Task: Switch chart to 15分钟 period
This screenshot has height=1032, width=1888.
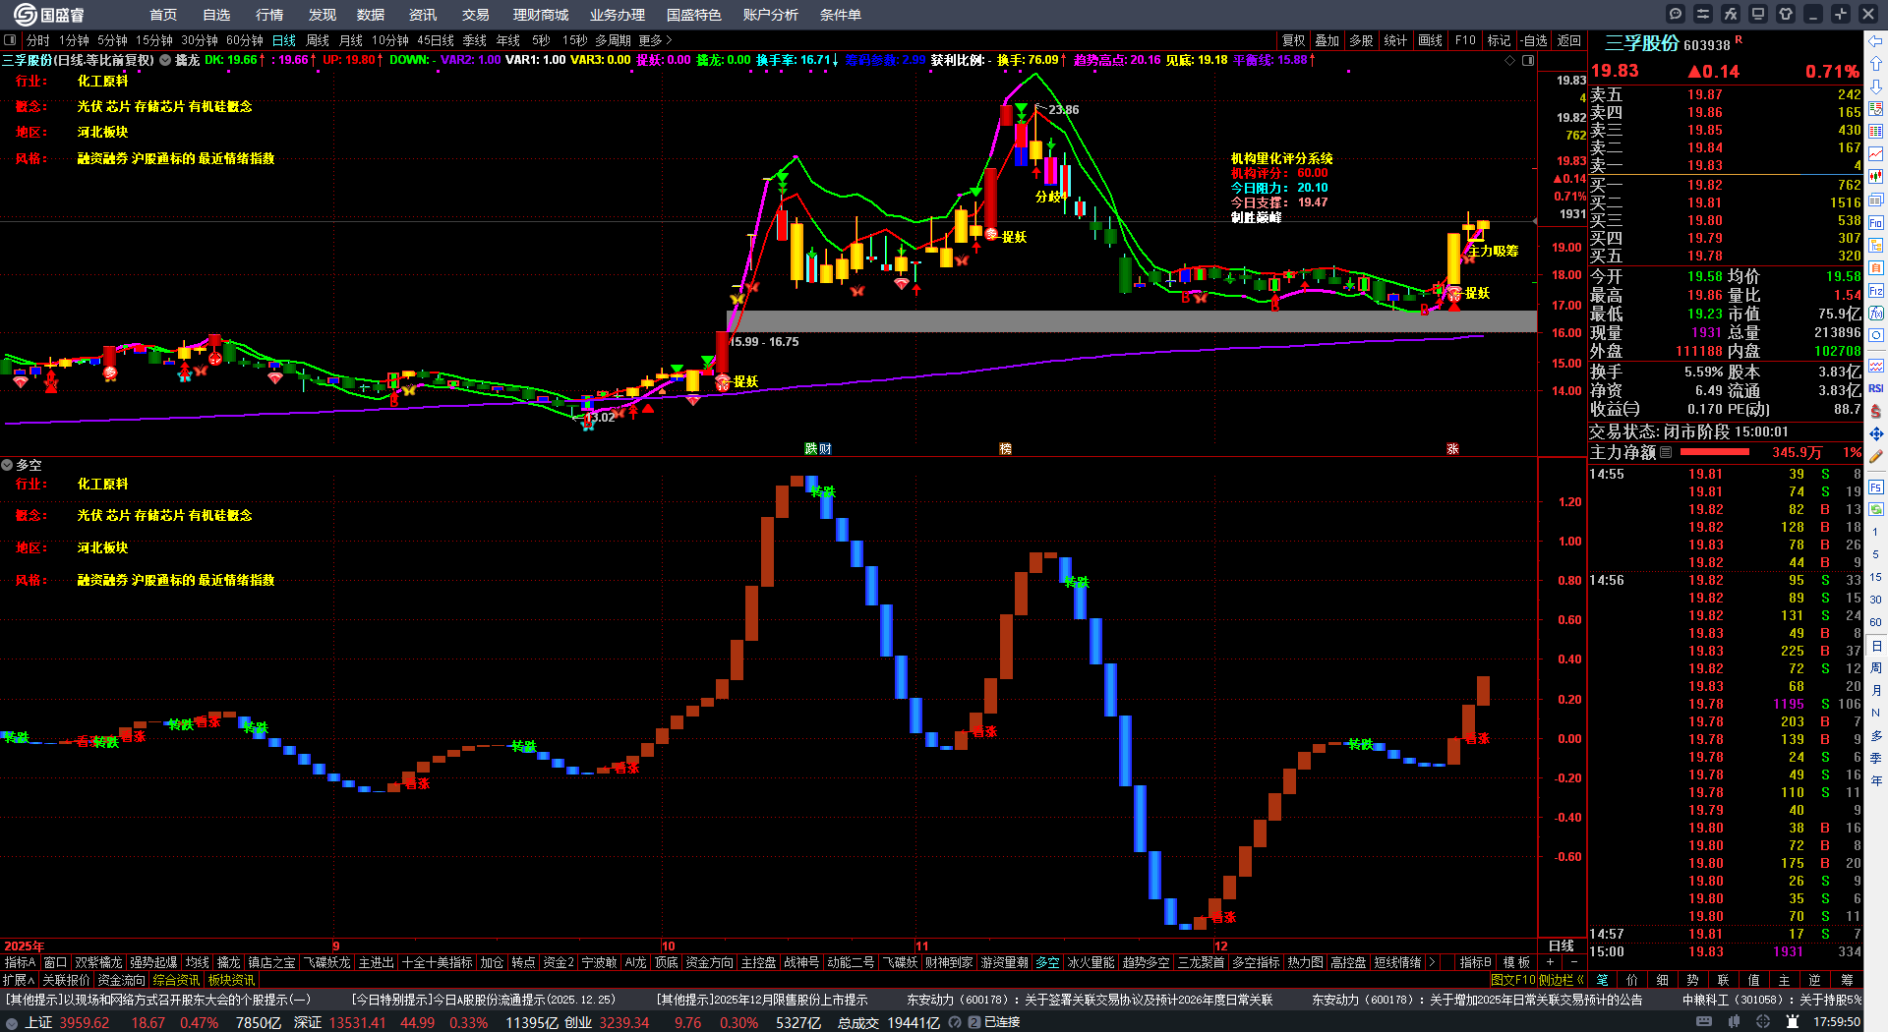Action: point(154,40)
